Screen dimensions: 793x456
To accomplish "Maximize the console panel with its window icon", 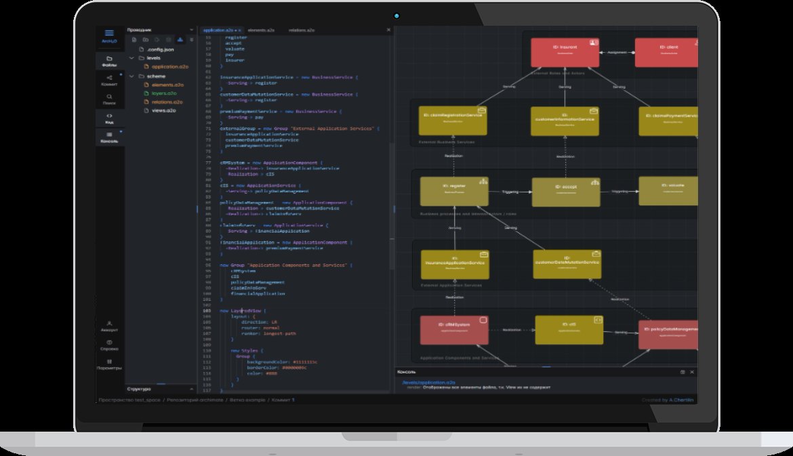I will (x=683, y=372).
